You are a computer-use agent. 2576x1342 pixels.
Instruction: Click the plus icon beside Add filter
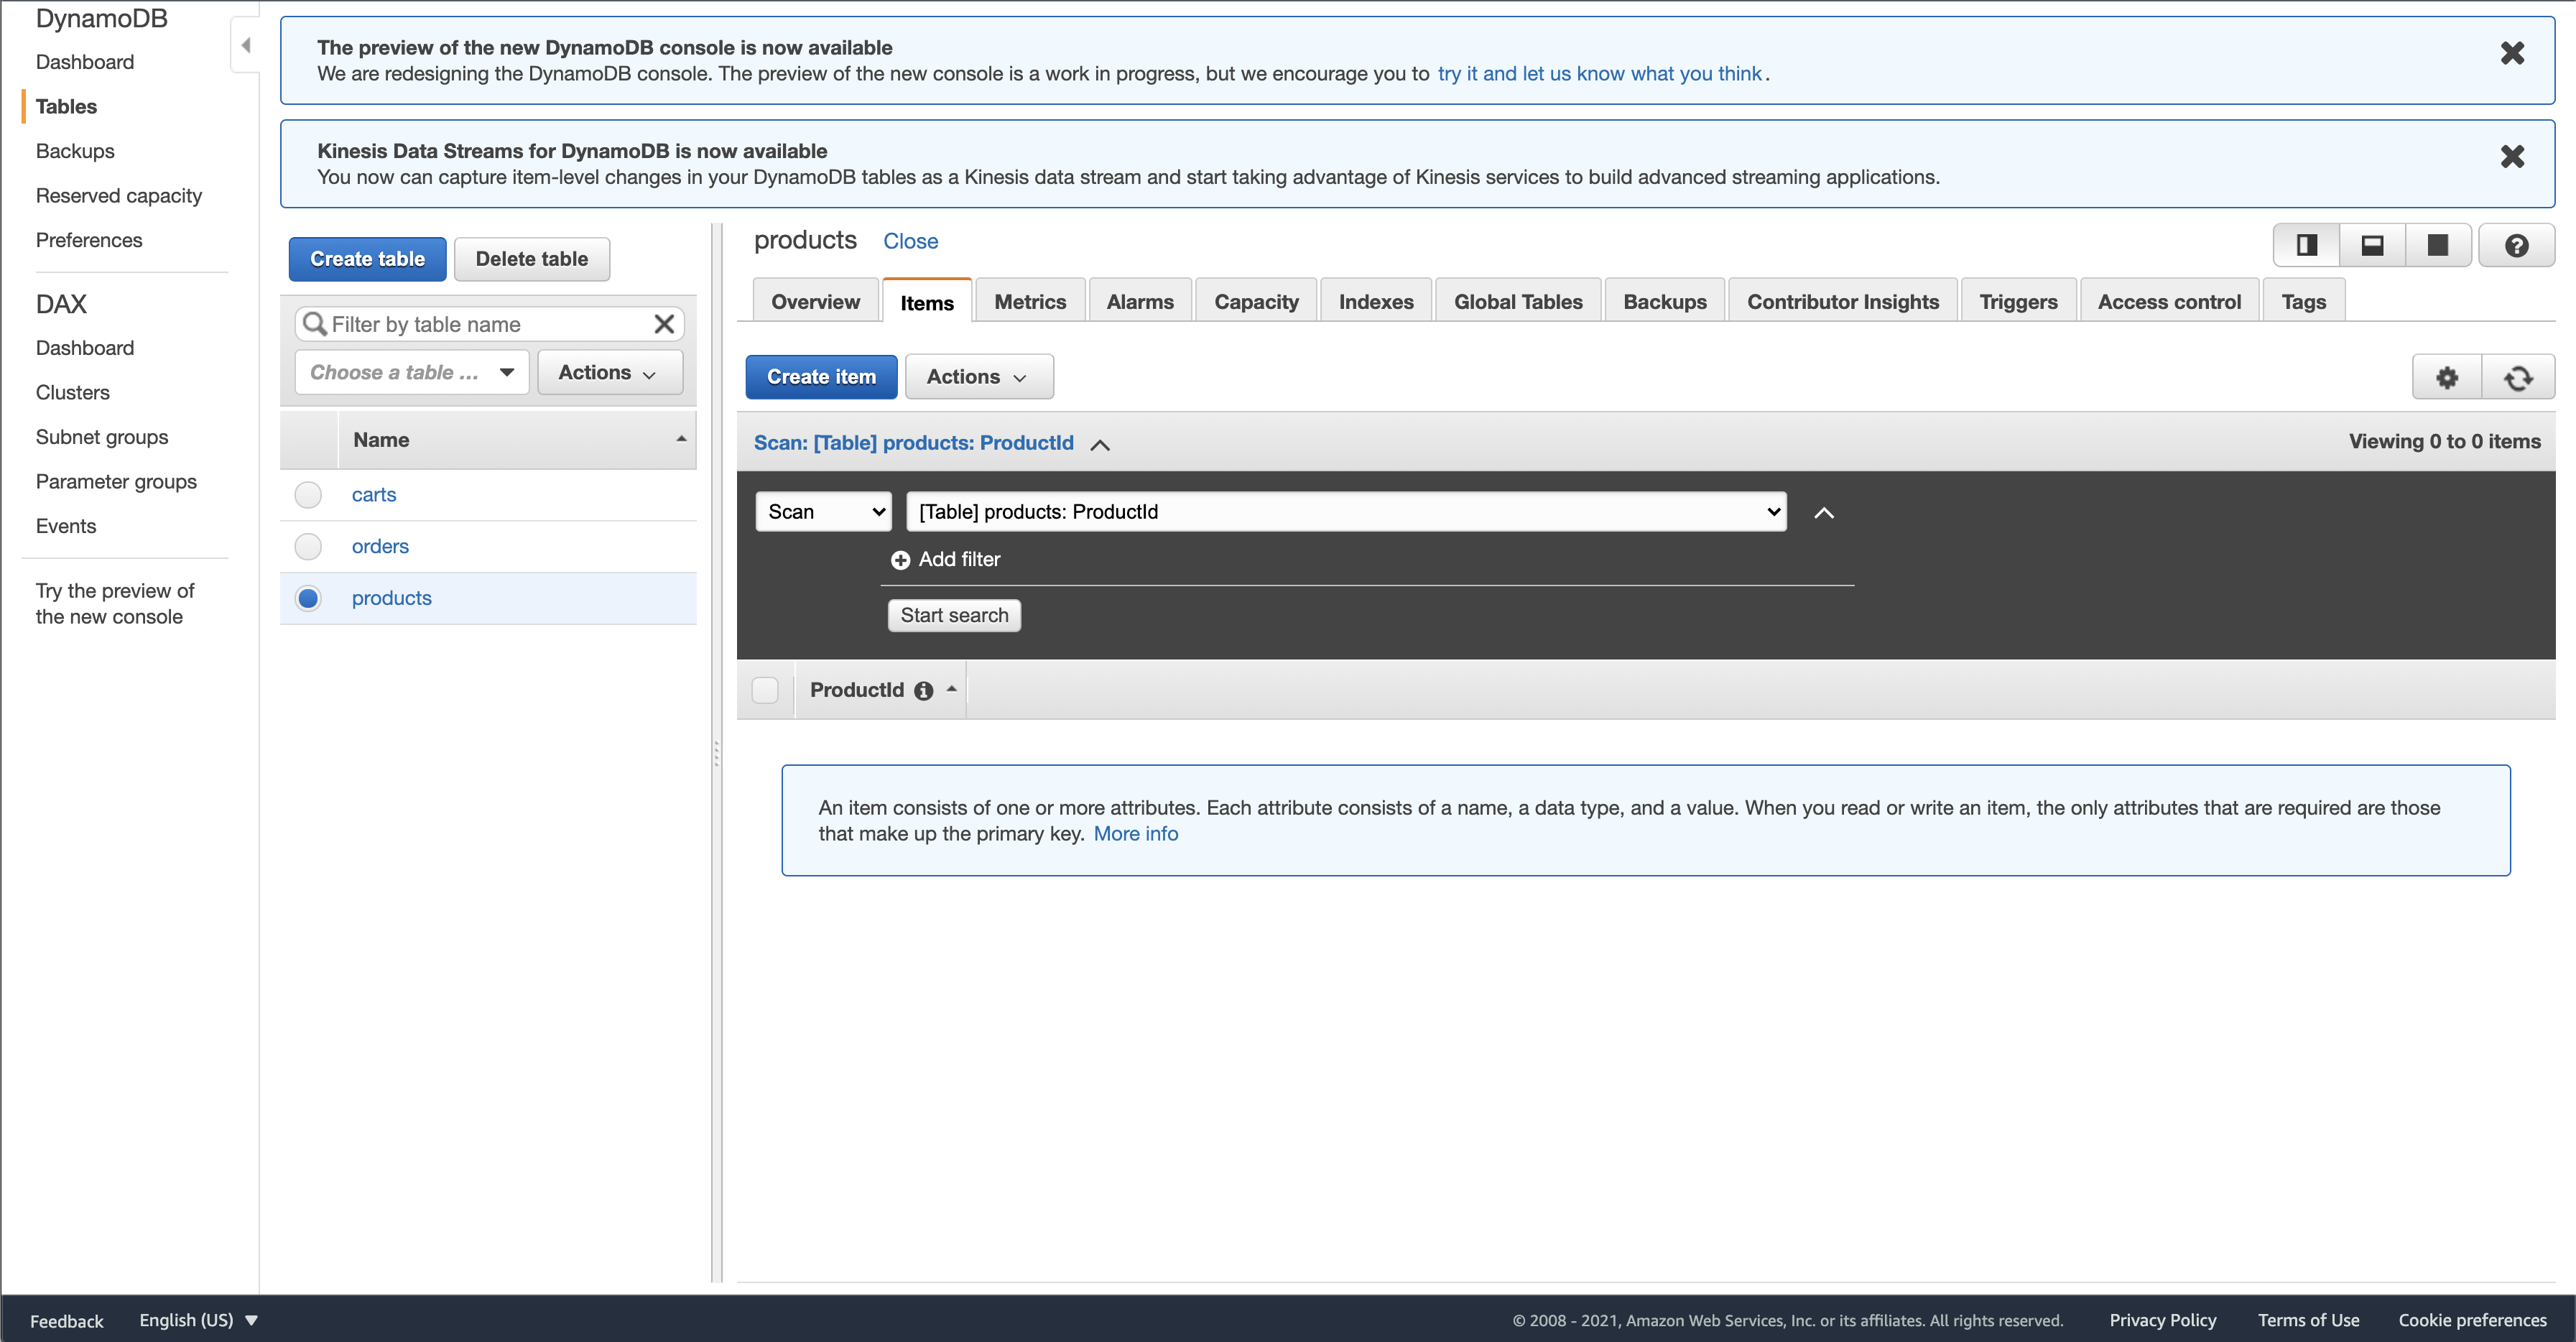900,560
